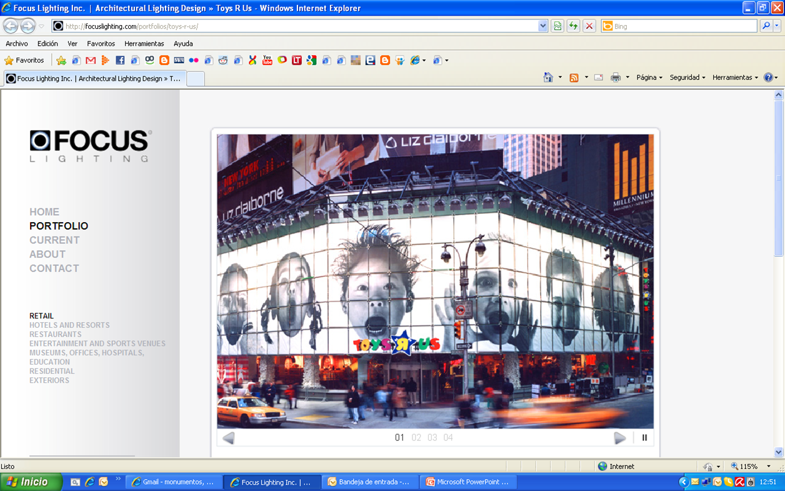Switch to Bandeja de entrada taskbar window
Screen dimensions: 785x491
(x=369, y=482)
